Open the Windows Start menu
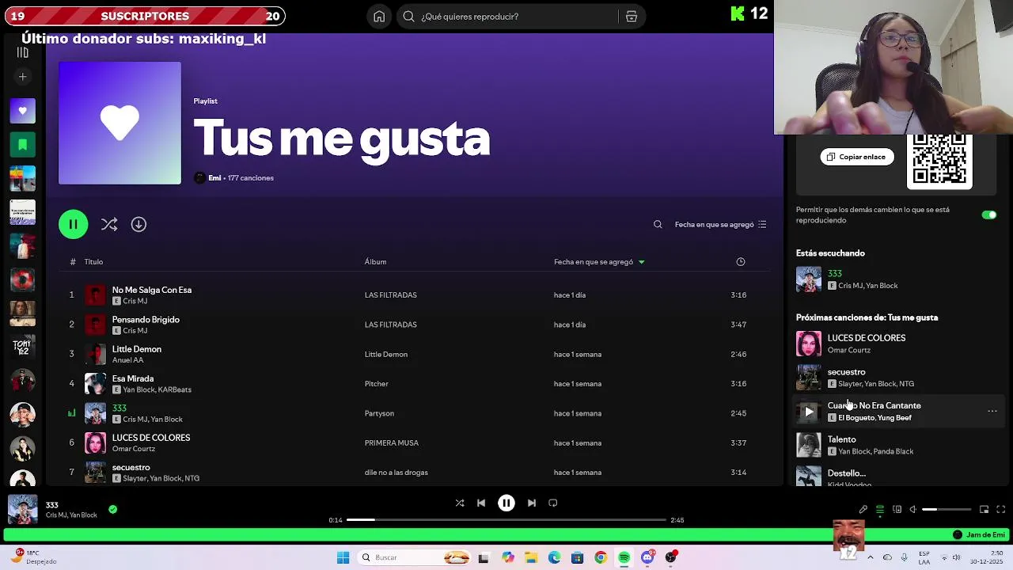 (343, 558)
